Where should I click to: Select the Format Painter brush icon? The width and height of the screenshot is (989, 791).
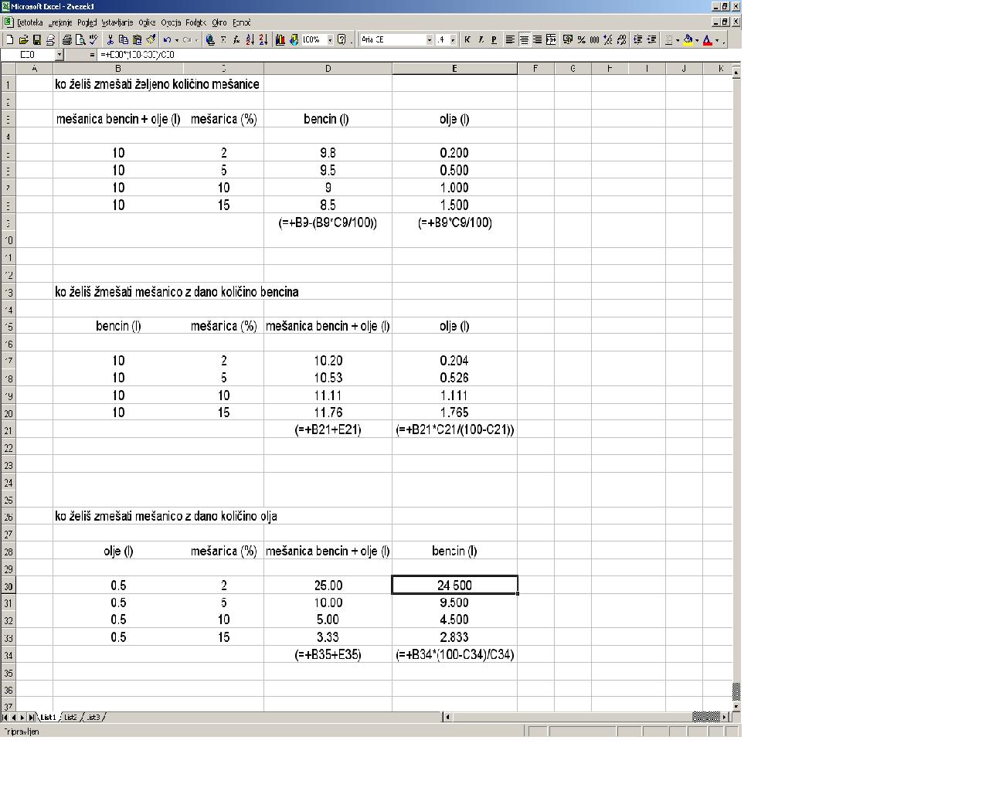pyautogui.click(x=151, y=39)
